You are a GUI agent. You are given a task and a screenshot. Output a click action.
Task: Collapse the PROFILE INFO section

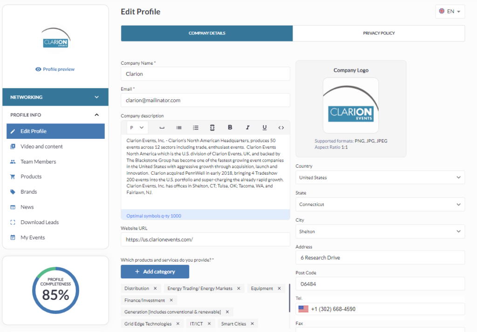tap(55, 115)
